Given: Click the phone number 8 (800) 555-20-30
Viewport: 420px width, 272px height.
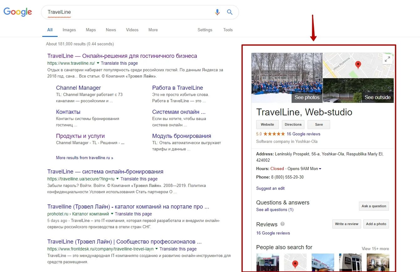Looking at the screenshot, I should [x=287, y=177].
